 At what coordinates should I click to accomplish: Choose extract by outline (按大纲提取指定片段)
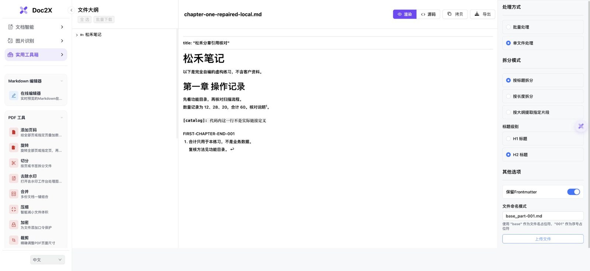click(x=543, y=112)
